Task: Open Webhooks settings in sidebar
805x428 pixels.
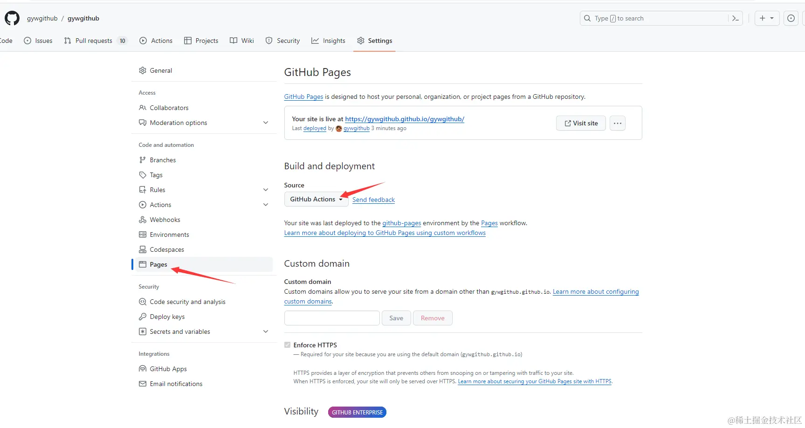Action: click(165, 220)
